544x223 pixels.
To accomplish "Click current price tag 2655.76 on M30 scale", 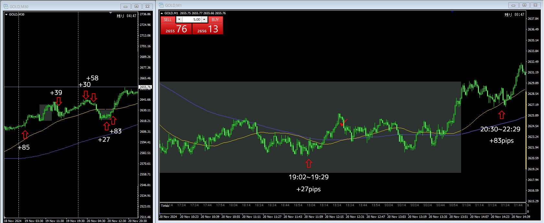I will tap(145, 87).
